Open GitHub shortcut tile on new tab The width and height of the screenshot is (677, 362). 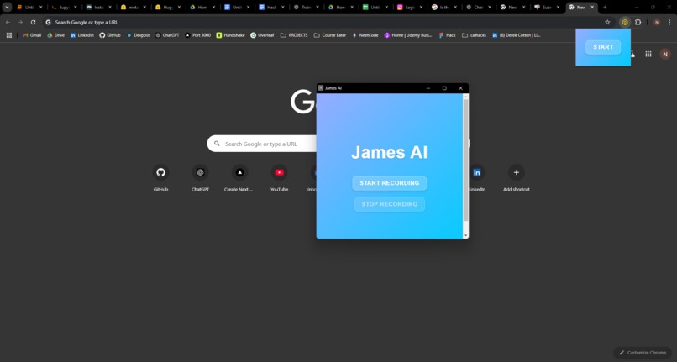[x=160, y=178]
